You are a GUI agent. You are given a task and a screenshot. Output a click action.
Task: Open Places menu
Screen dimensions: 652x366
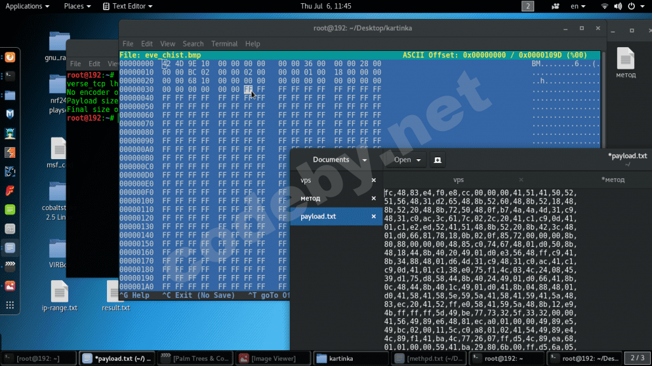pyautogui.click(x=77, y=6)
